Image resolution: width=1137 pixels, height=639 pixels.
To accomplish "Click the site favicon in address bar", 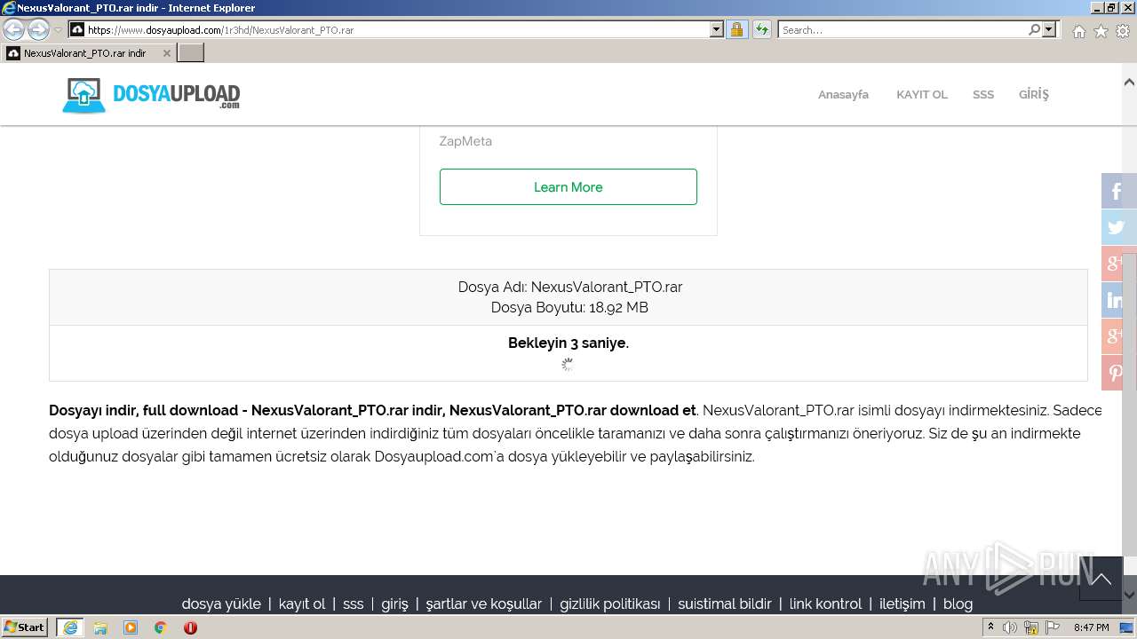I will (x=77, y=29).
